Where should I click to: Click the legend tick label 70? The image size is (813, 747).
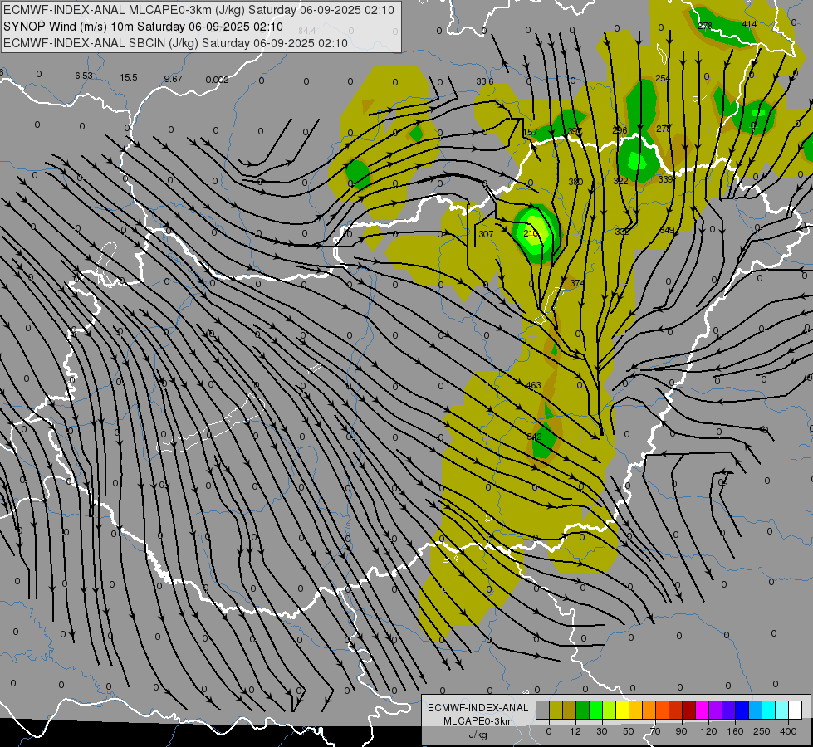(x=655, y=731)
